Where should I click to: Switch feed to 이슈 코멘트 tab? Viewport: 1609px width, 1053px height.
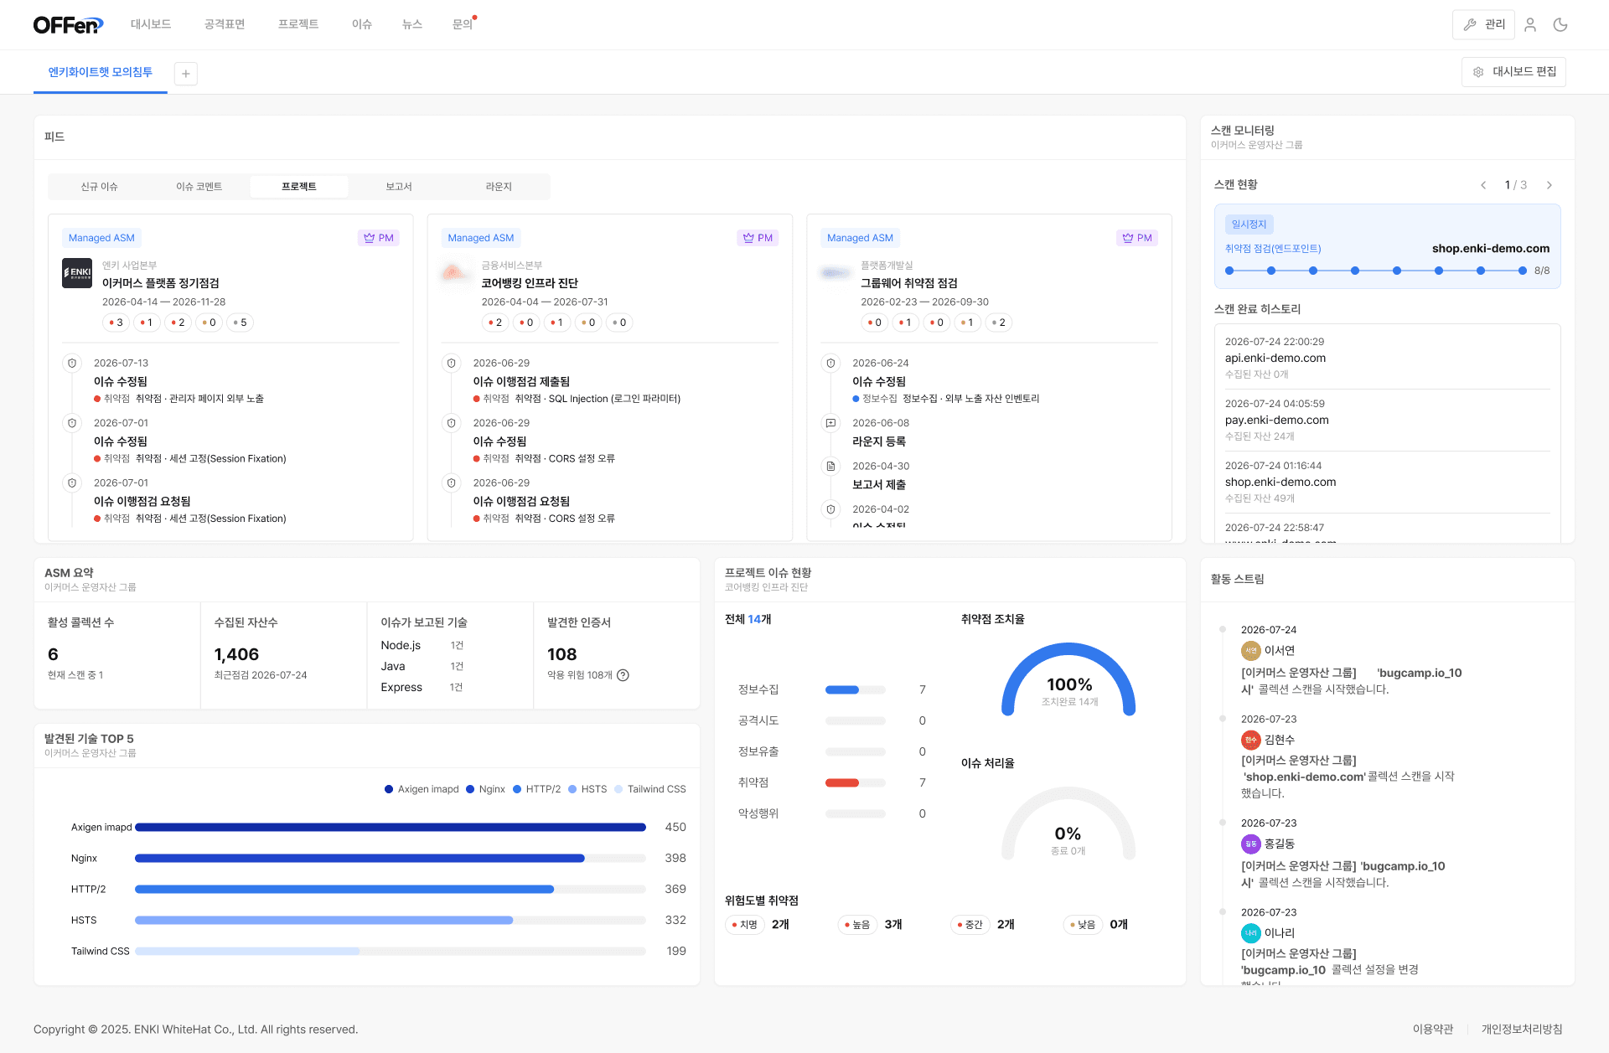(199, 186)
